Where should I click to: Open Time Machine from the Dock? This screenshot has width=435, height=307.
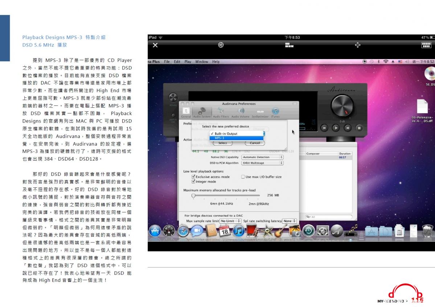pyautogui.click(x=308, y=231)
